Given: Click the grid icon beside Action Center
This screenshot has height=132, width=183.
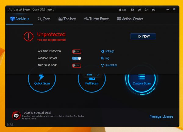Looking at the screenshot, I should (x=119, y=19).
